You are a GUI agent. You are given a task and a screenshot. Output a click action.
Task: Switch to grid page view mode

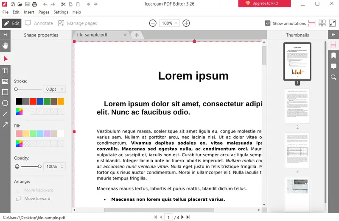click(x=322, y=23)
